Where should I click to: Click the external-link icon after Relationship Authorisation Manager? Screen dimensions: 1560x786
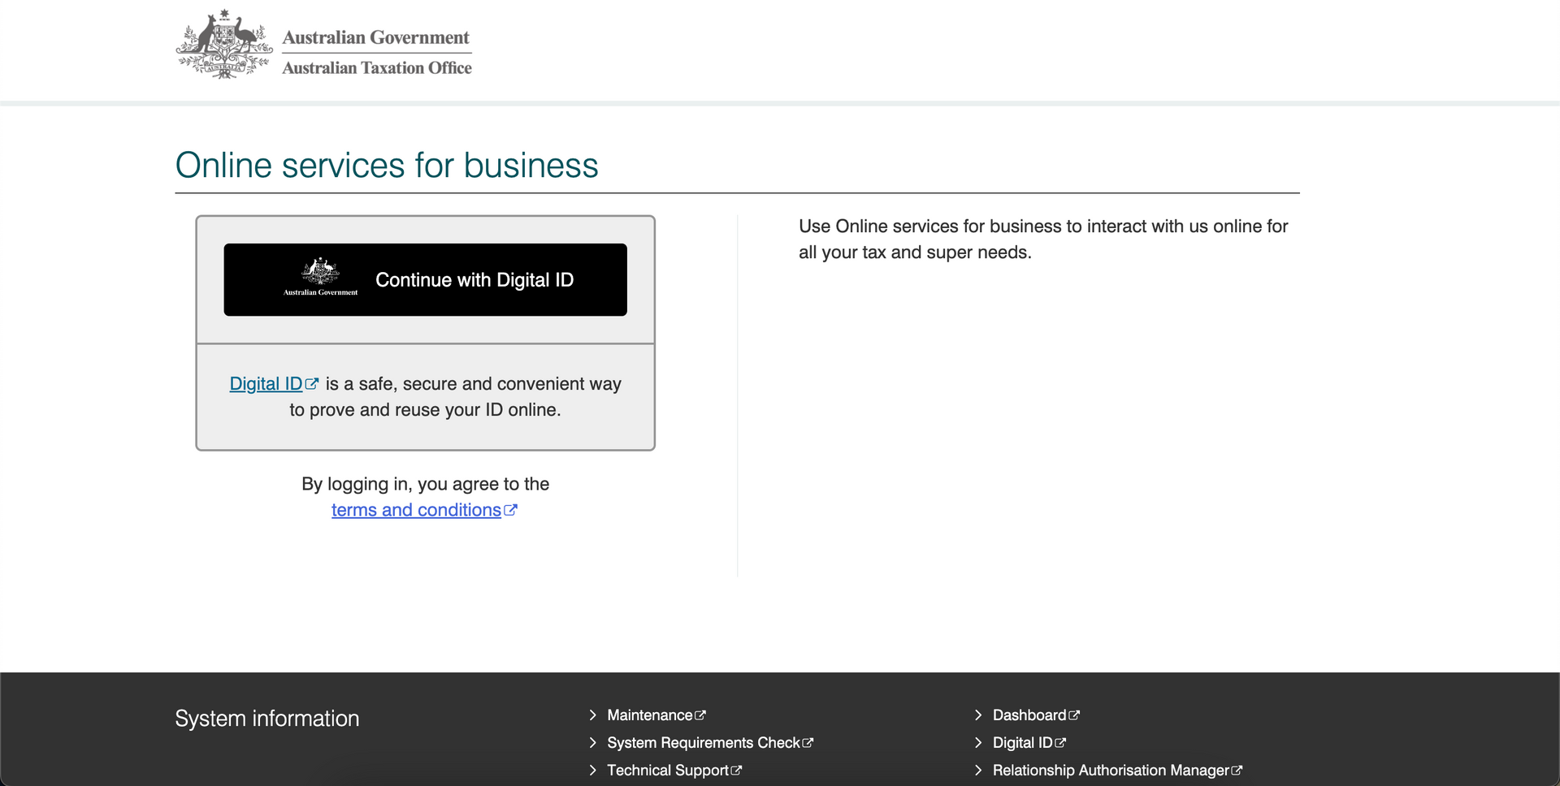(1237, 771)
